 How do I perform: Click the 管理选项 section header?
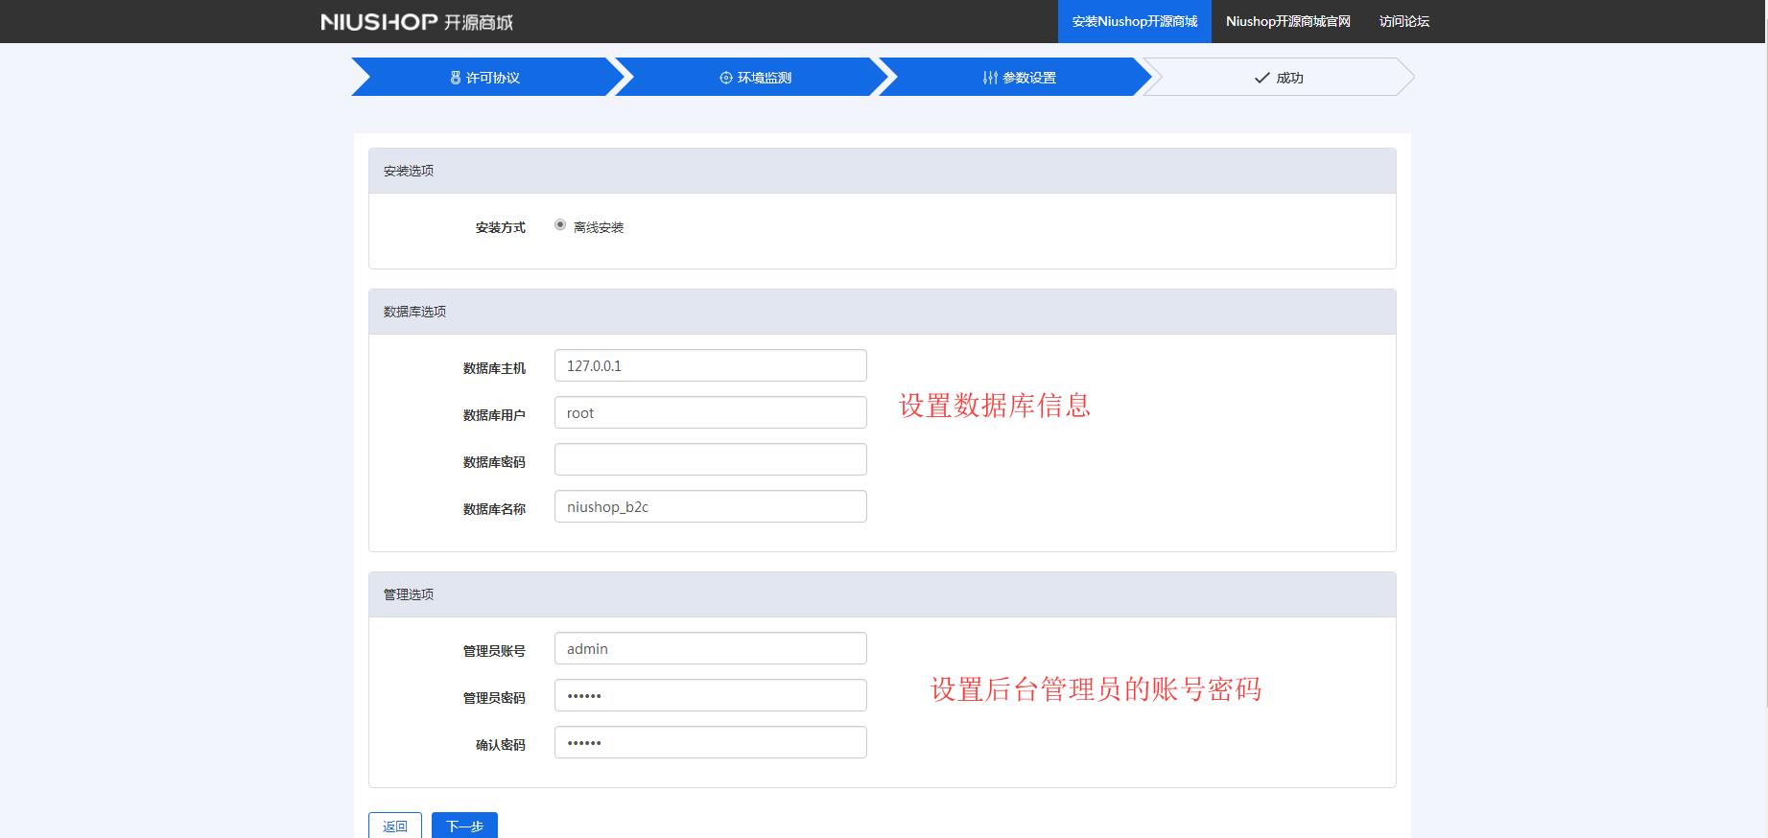point(883,594)
